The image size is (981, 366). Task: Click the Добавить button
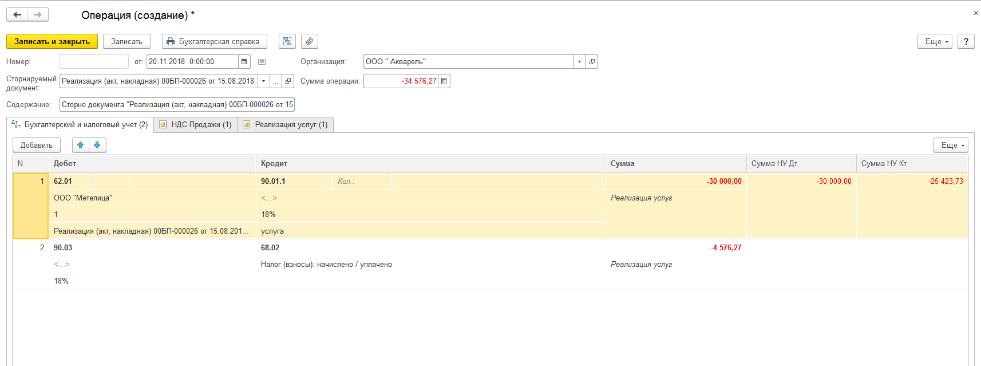point(37,145)
